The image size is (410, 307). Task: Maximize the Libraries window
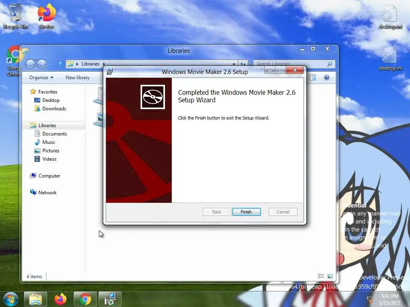click(x=313, y=49)
